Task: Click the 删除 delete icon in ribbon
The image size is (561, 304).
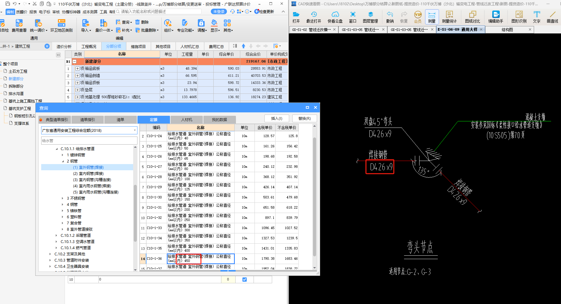Action: tap(142, 22)
